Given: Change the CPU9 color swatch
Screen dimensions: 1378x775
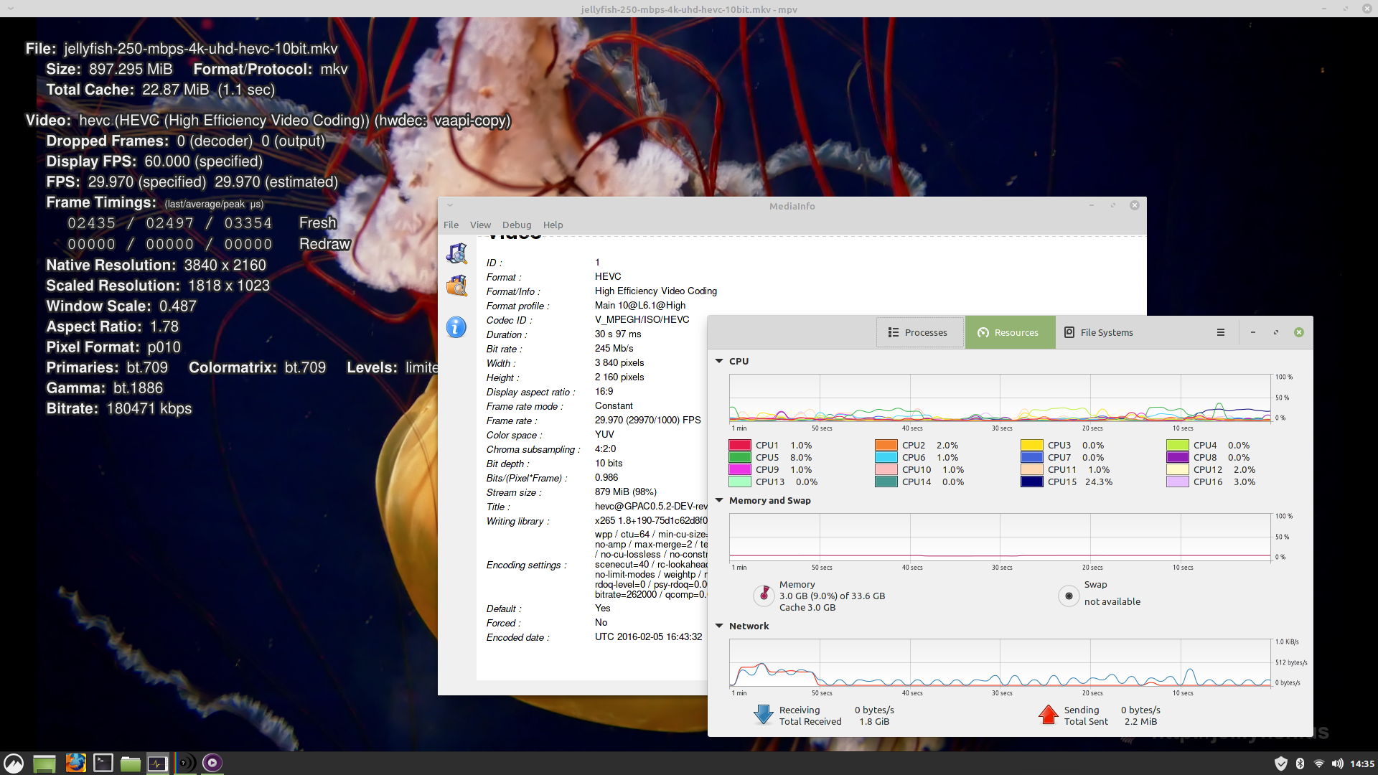Looking at the screenshot, I should pos(740,470).
